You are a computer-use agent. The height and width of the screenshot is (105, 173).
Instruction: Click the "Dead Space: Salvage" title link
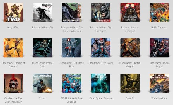pos(101,98)
